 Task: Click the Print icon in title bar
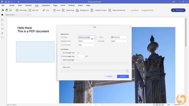click(x=9, y=2)
